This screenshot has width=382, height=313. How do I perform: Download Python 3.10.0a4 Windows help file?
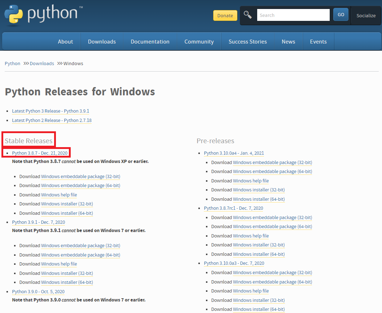[251, 181]
